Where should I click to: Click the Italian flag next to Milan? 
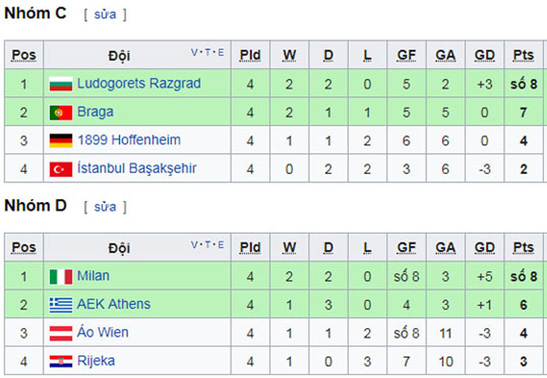[x=61, y=277]
